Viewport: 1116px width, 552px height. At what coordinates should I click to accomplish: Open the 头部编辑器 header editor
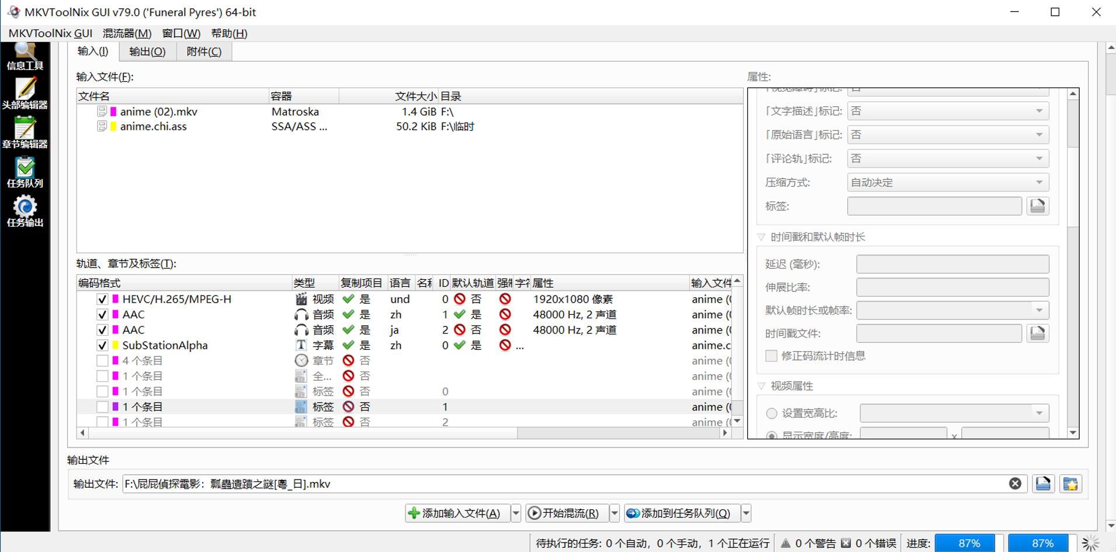point(25,94)
